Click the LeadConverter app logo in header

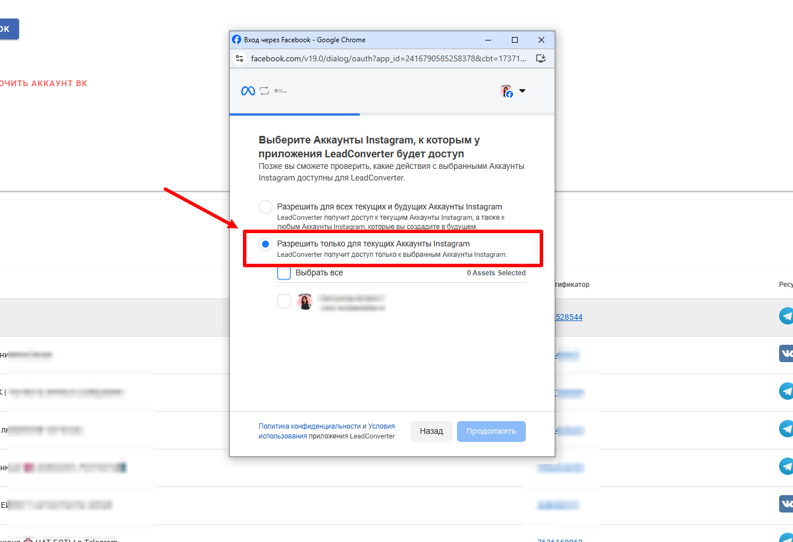281,91
